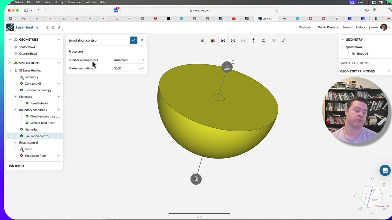Open the jpfeser user account menu
This screenshot has height=220, width=392.
point(379,27)
